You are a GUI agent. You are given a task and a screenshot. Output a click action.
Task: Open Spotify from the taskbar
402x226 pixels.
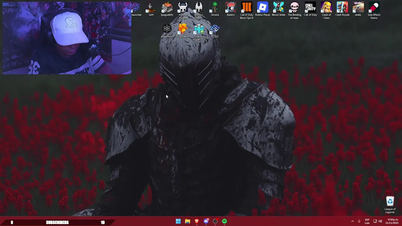pos(224,221)
